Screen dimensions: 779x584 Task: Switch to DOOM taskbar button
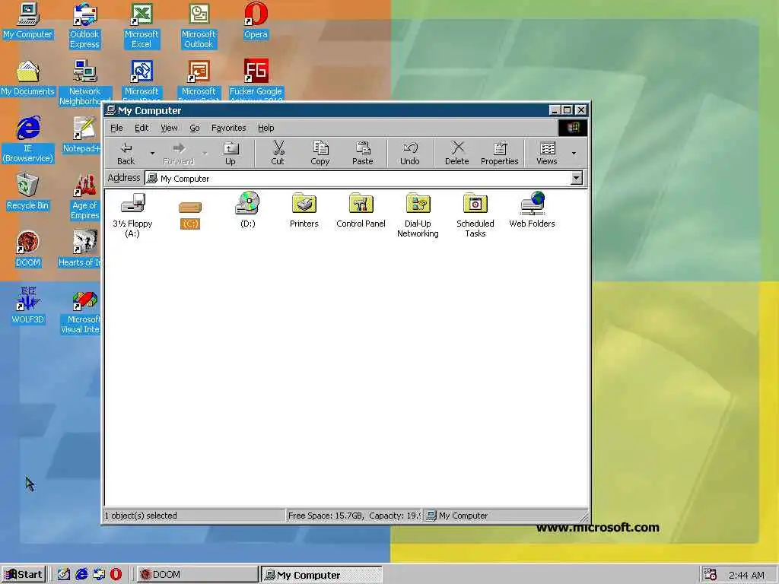[197, 575]
